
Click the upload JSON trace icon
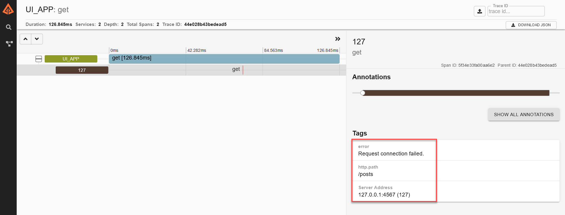(480, 11)
